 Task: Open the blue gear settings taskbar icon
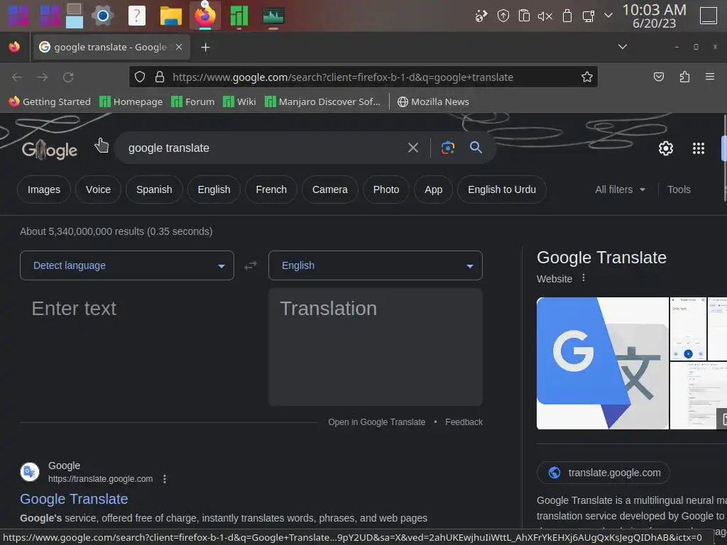(102, 16)
